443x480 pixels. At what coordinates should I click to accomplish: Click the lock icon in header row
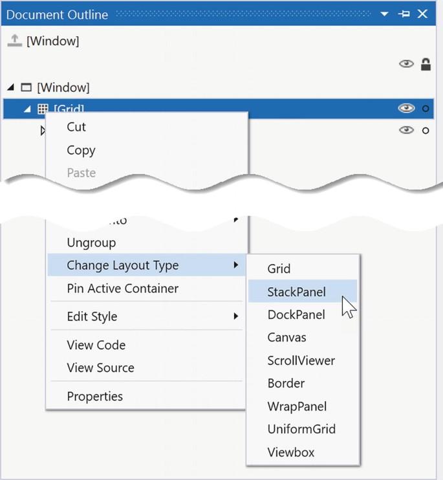[426, 64]
